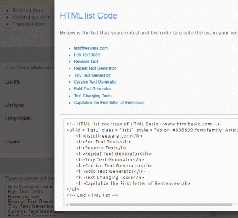Click 'Text Changing Tools' in the preview list

(93, 96)
